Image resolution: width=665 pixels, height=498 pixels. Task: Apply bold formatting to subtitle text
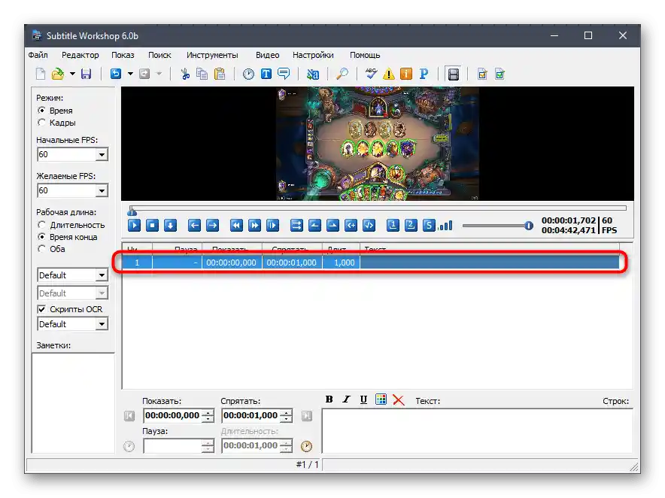(x=329, y=400)
